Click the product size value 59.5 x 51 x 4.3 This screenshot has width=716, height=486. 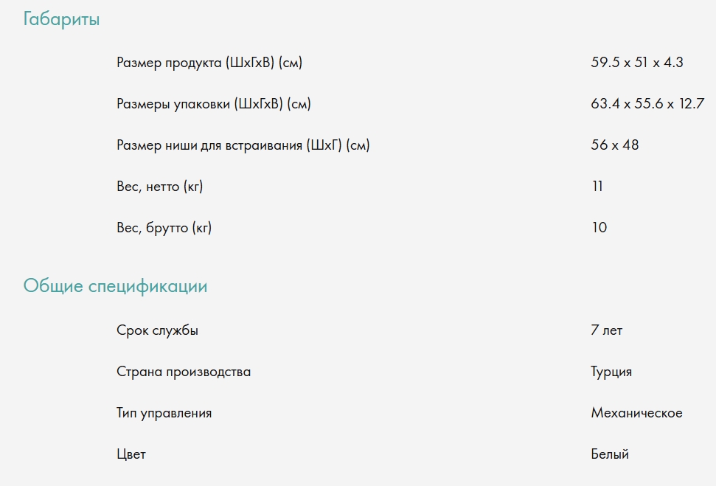(x=636, y=63)
